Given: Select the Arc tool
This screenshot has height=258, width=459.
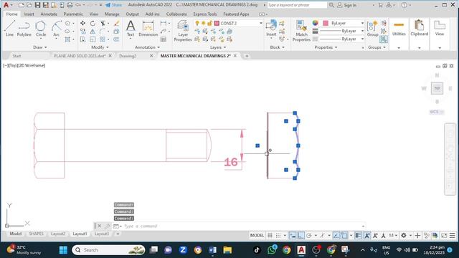Looking at the screenshot, I should point(56,29).
